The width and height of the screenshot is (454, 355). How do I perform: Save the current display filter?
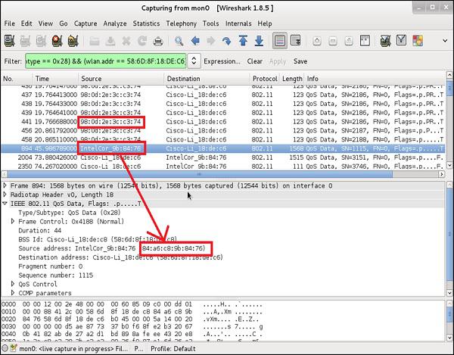[x=300, y=61]
